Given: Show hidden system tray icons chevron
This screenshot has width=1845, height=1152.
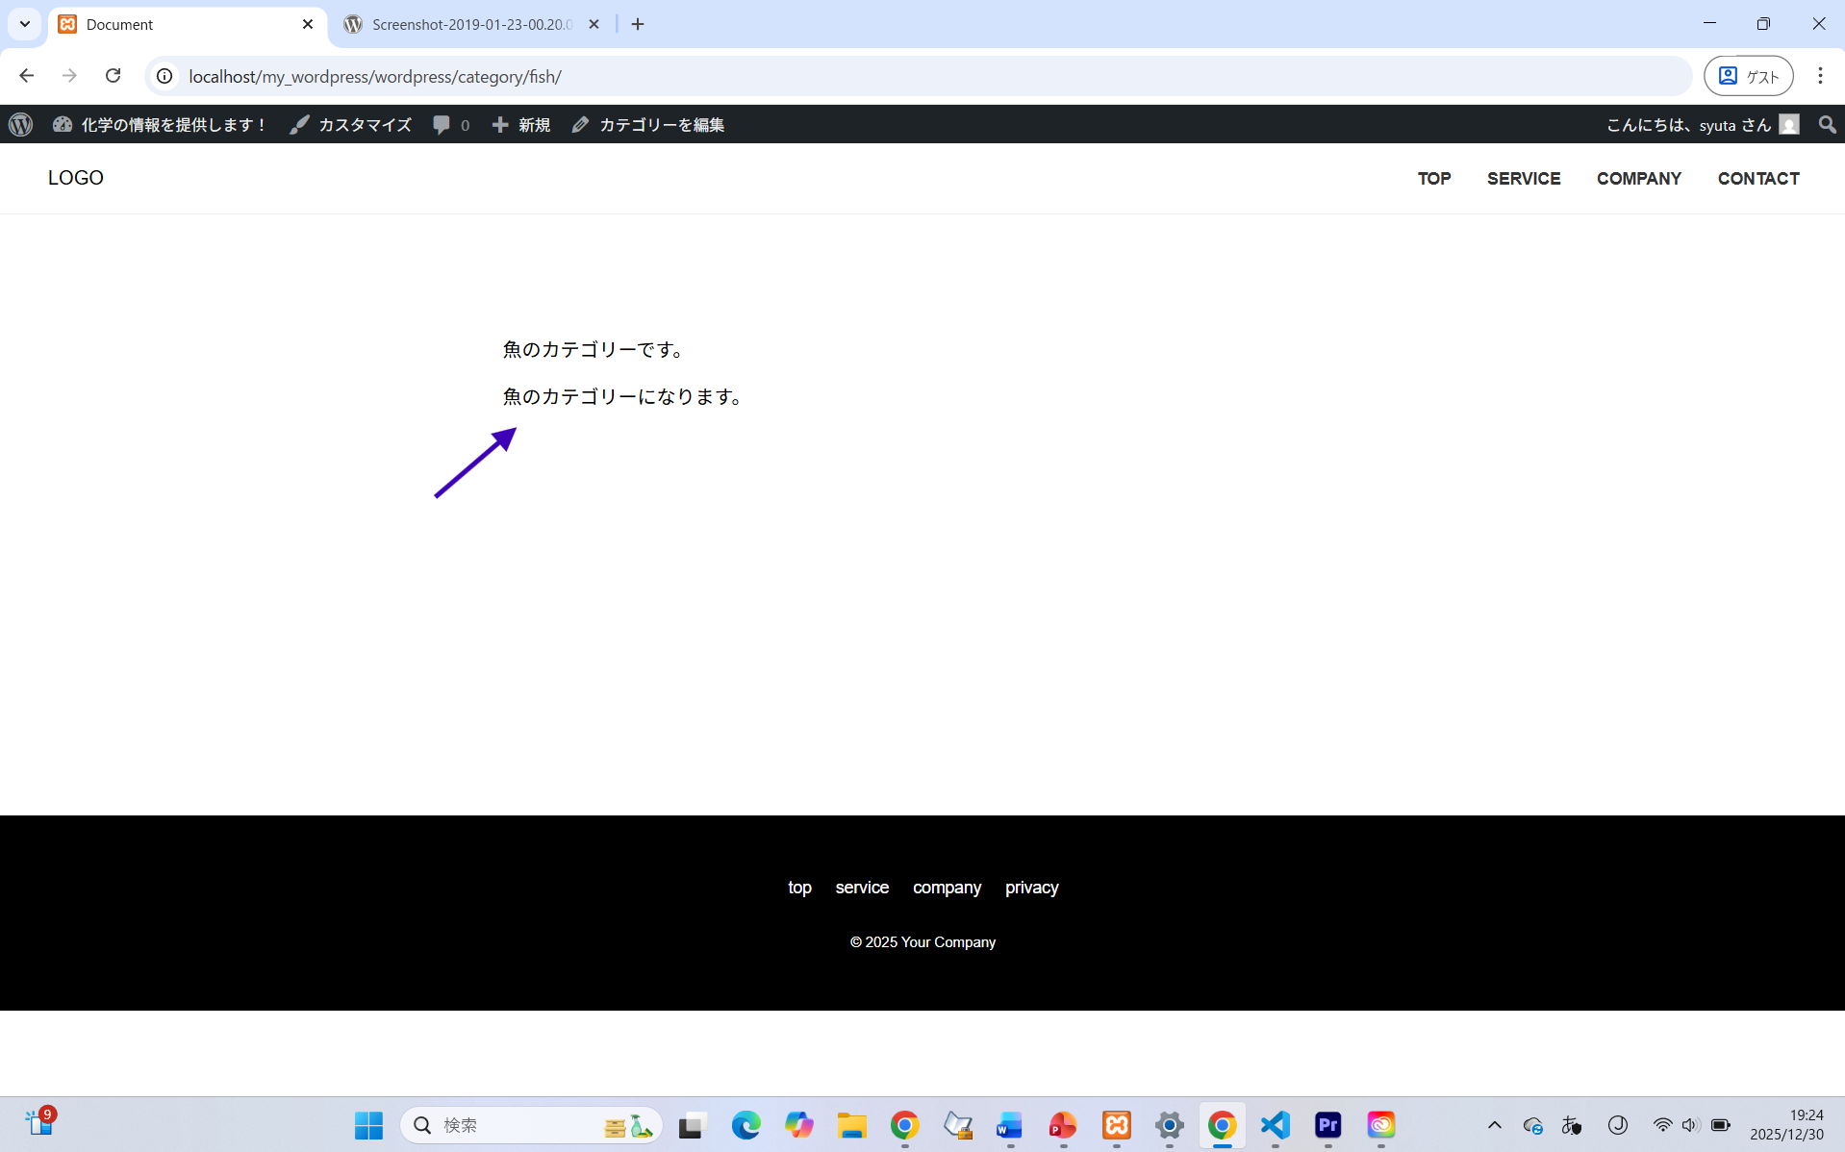Looking at the screenshot, I should pos(1494,1124).
